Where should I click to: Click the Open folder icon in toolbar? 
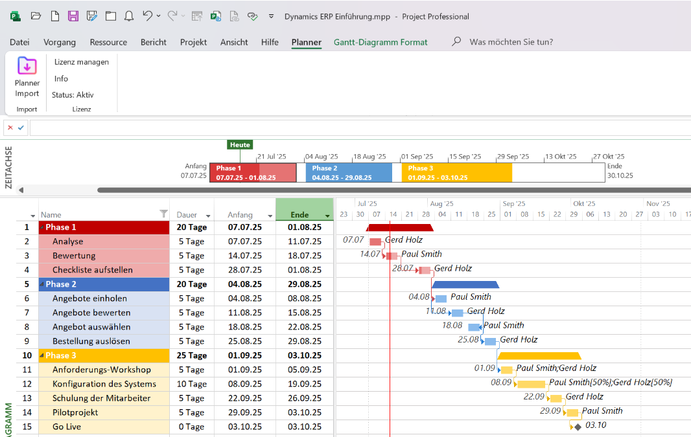click(36, 16)
